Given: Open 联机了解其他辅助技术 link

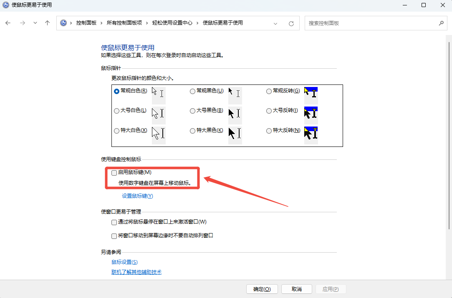Looking at the screenshot, I should (x=136, y=272).
